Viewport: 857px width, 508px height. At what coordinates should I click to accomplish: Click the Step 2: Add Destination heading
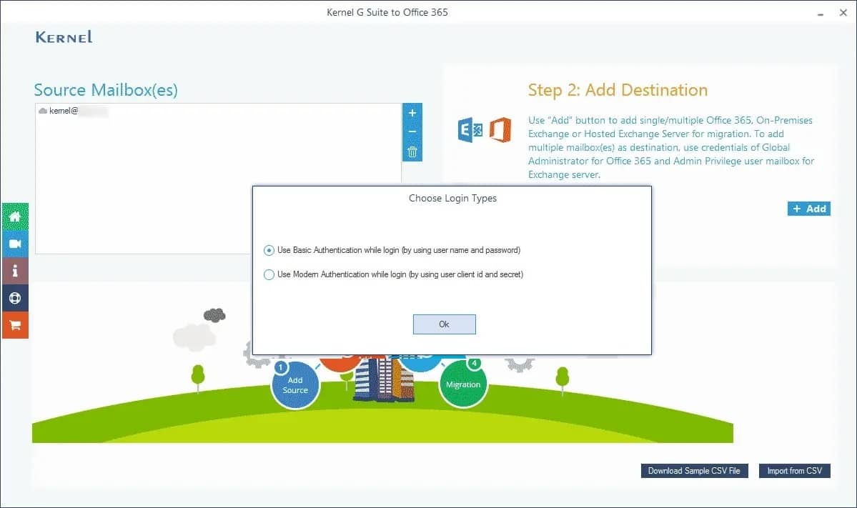point(618,90)
